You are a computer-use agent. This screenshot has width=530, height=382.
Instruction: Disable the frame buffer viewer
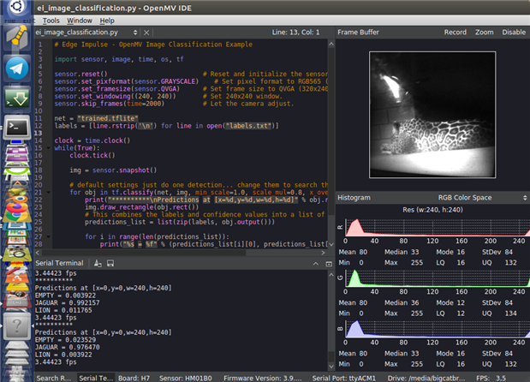coord(514,32)
